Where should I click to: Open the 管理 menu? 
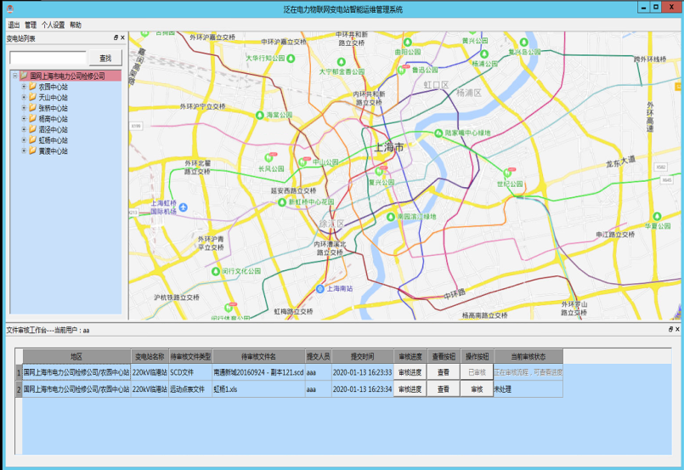click(x=31, y=25)
